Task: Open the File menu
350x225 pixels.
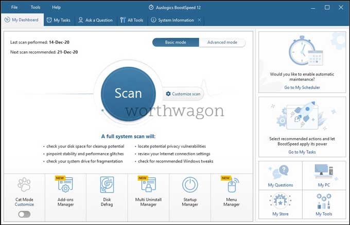Action: click(x=14, y=7)
